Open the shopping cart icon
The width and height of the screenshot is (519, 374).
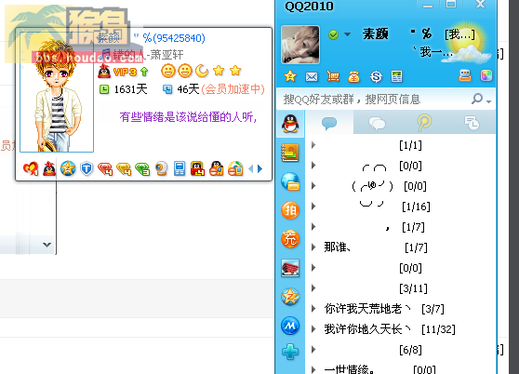pos(333,76)
